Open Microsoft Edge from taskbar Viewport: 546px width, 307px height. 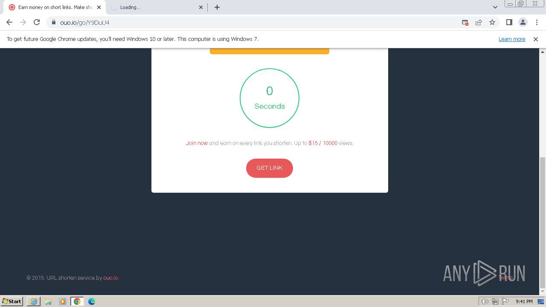pos(92,301)
